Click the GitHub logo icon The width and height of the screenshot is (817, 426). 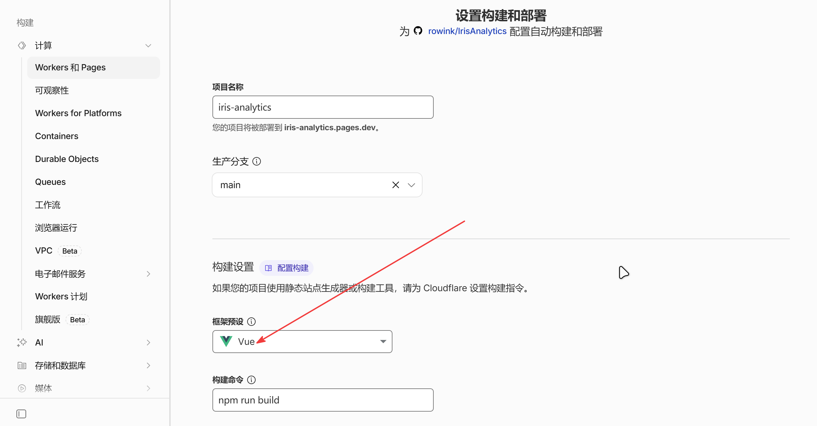point(418,31)
